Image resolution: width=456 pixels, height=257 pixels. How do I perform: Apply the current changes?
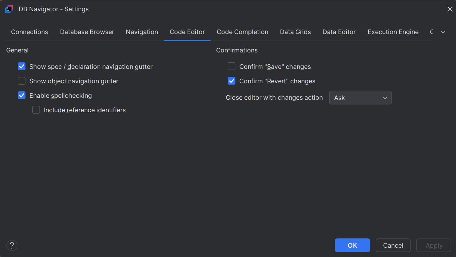(433, 245)
